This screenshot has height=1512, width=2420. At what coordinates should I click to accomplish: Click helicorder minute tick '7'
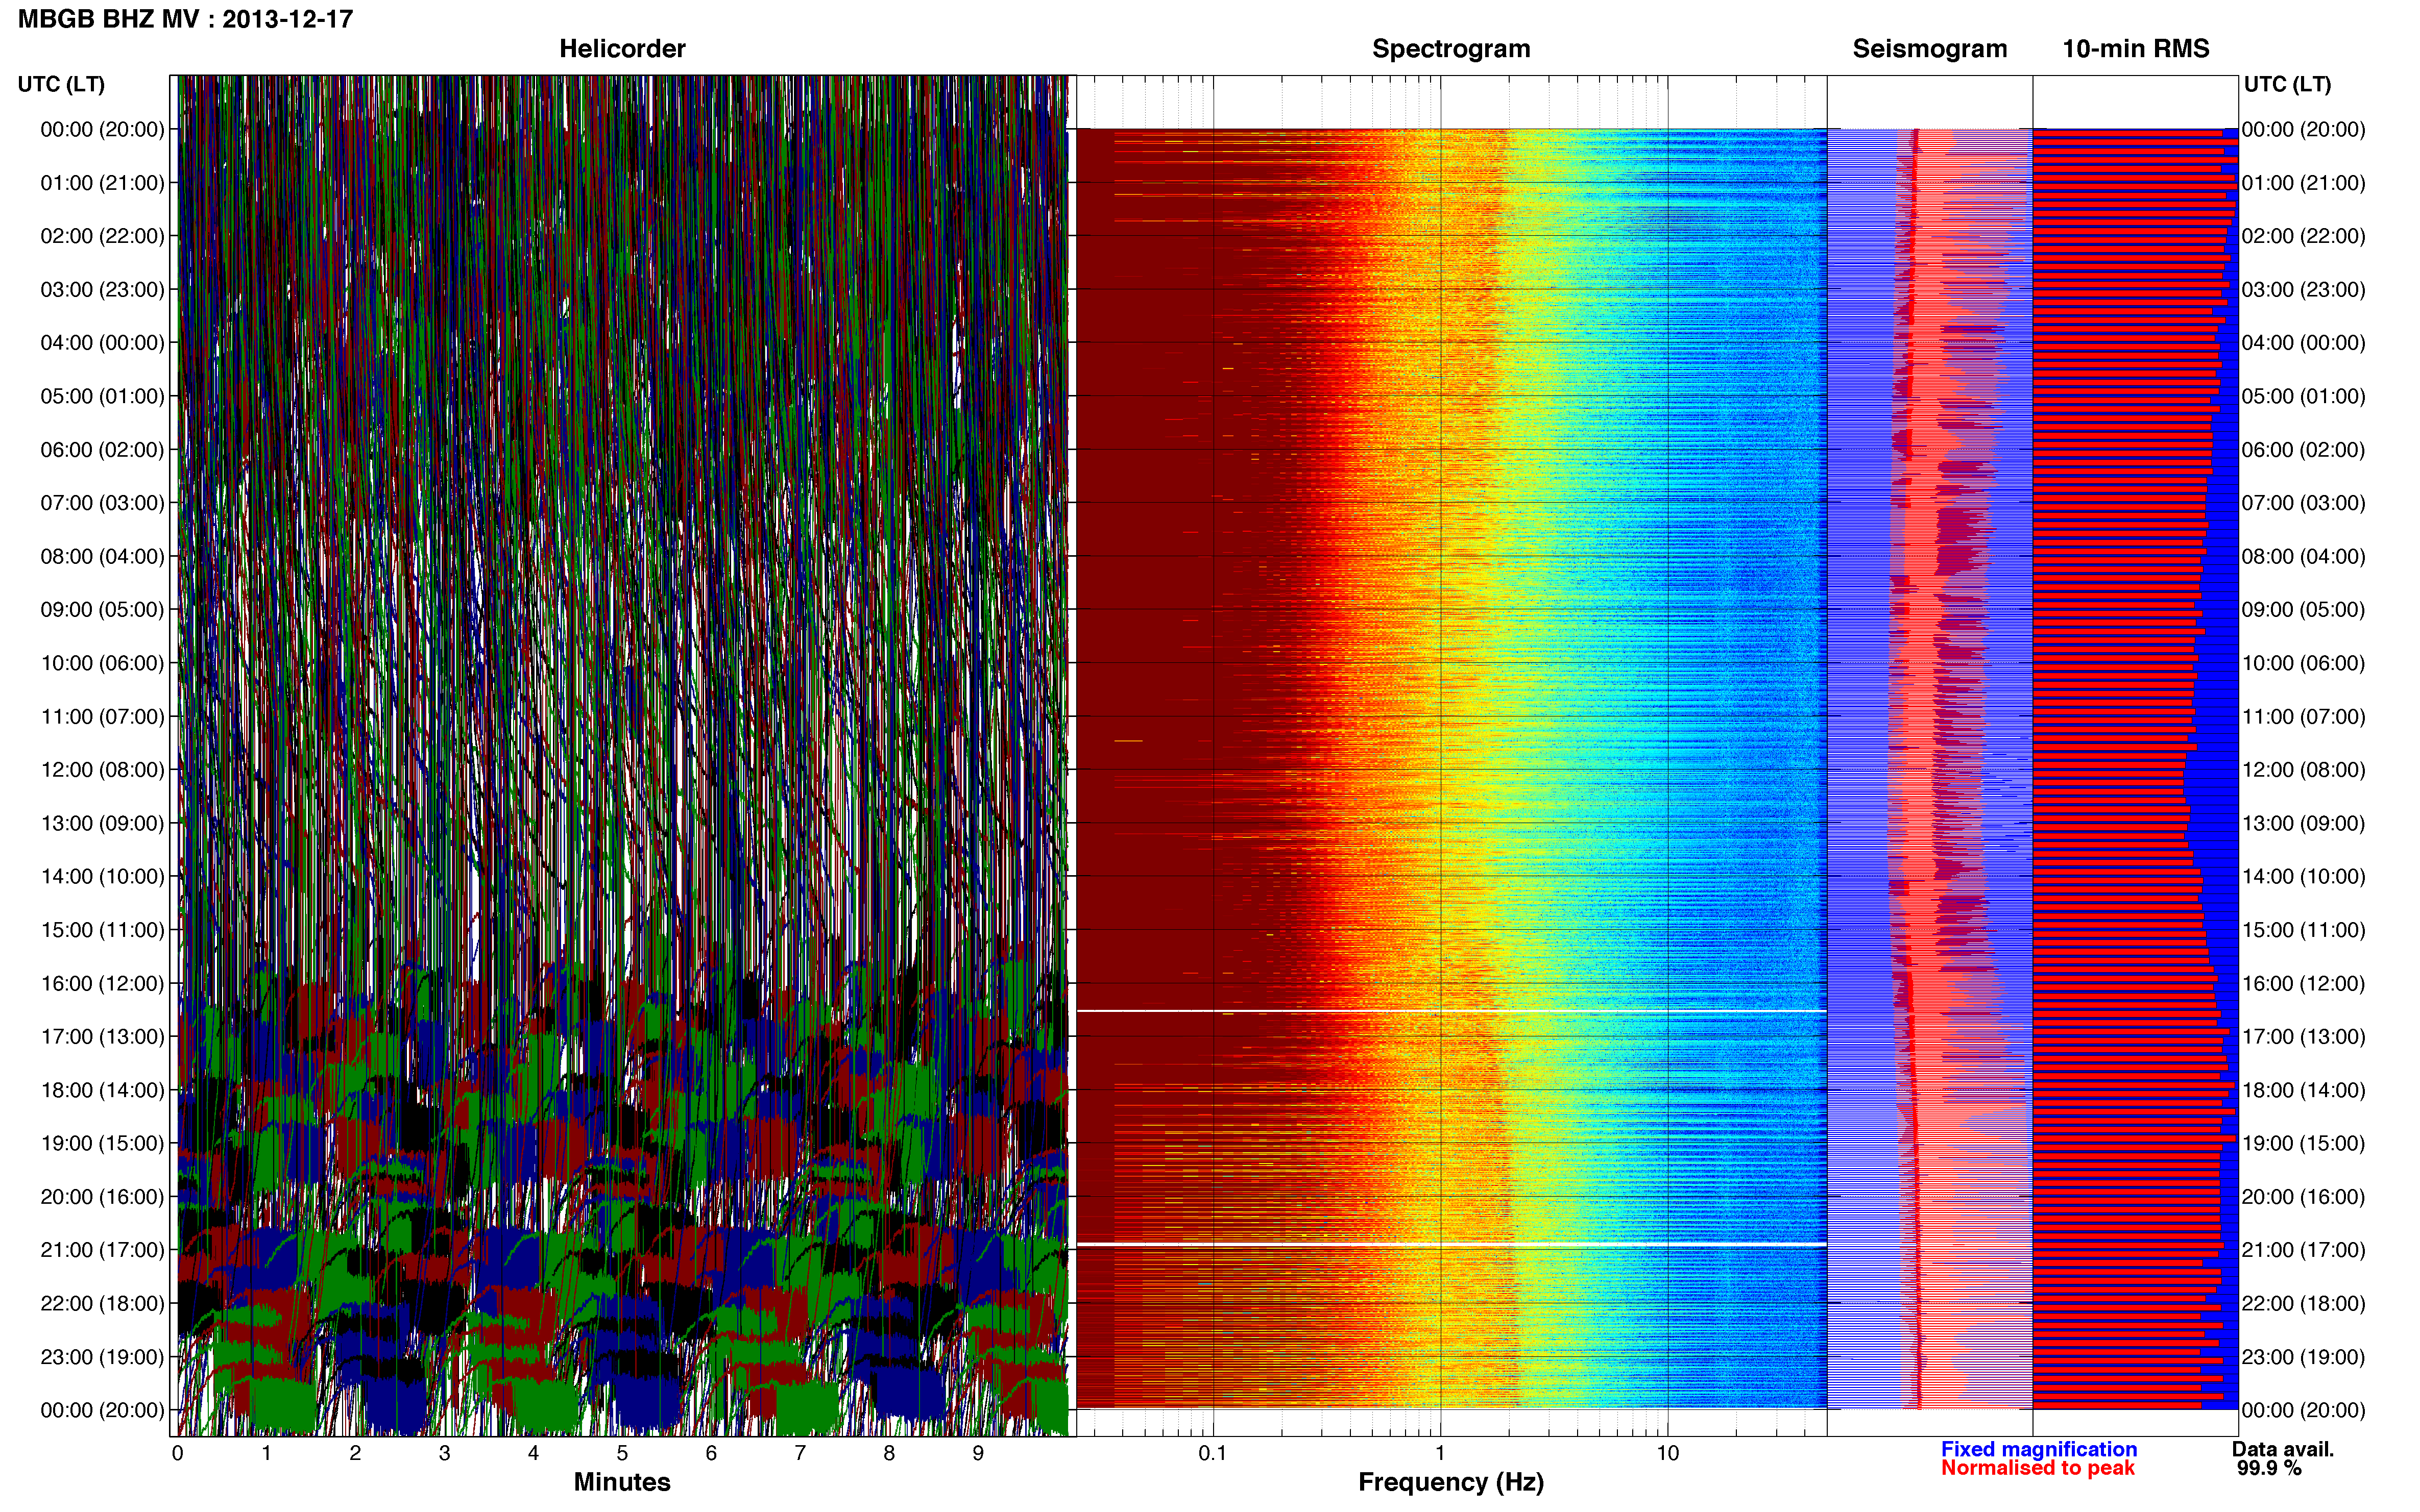[801, 1453]
